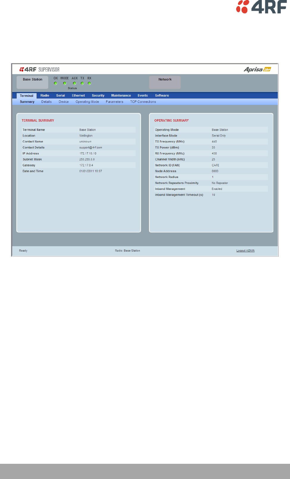Click the Subnet Mask value 255.255.0.0

(x=87, y=159)
